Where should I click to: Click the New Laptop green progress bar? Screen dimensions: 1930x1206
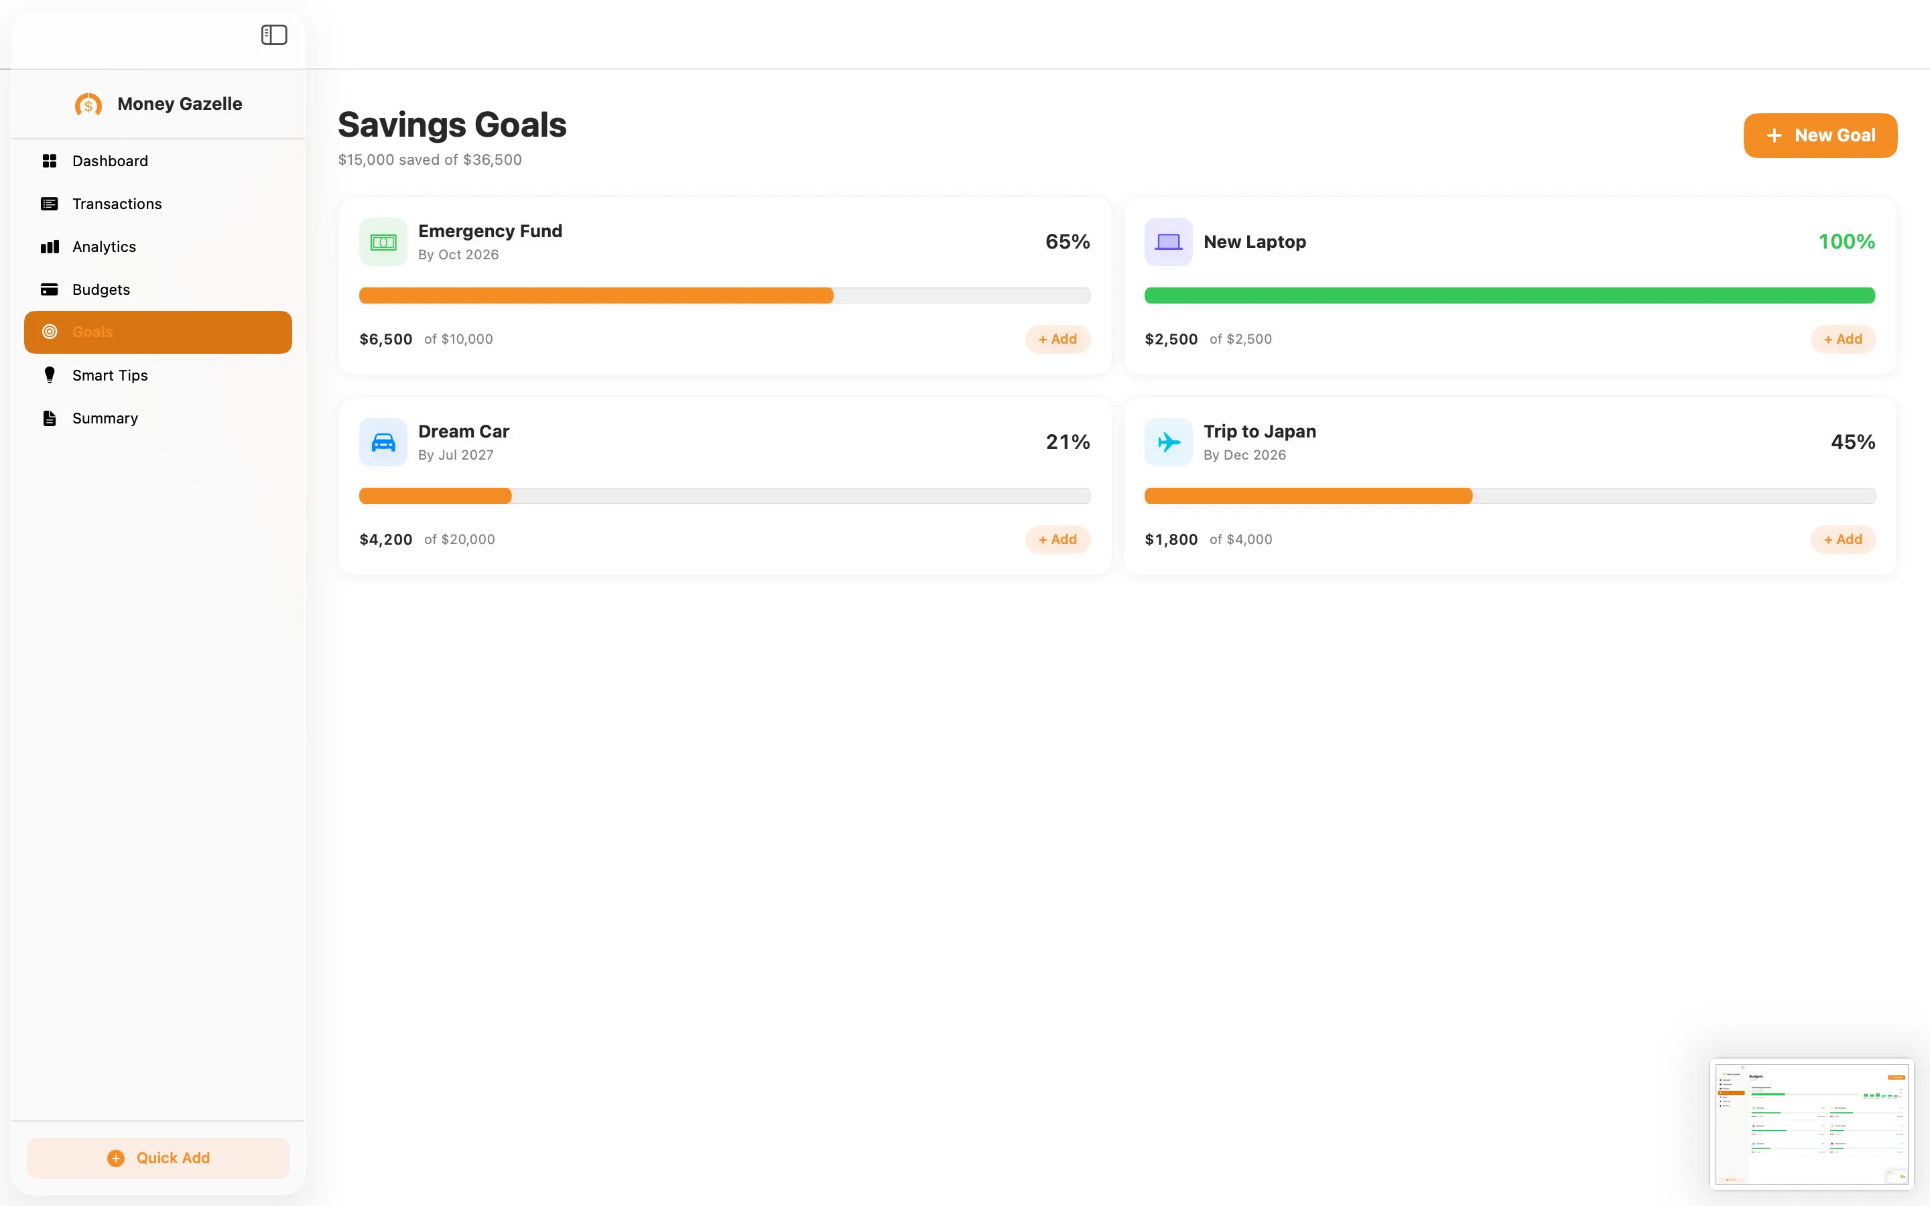(x=1510, y=296)
